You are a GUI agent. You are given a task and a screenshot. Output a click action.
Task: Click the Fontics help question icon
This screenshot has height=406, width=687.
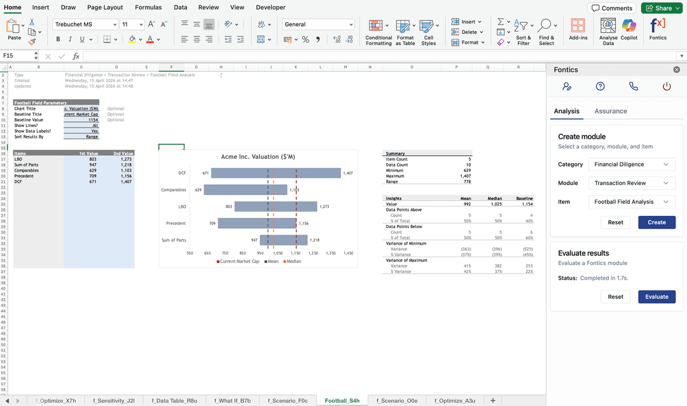click(x=600, y=86)
